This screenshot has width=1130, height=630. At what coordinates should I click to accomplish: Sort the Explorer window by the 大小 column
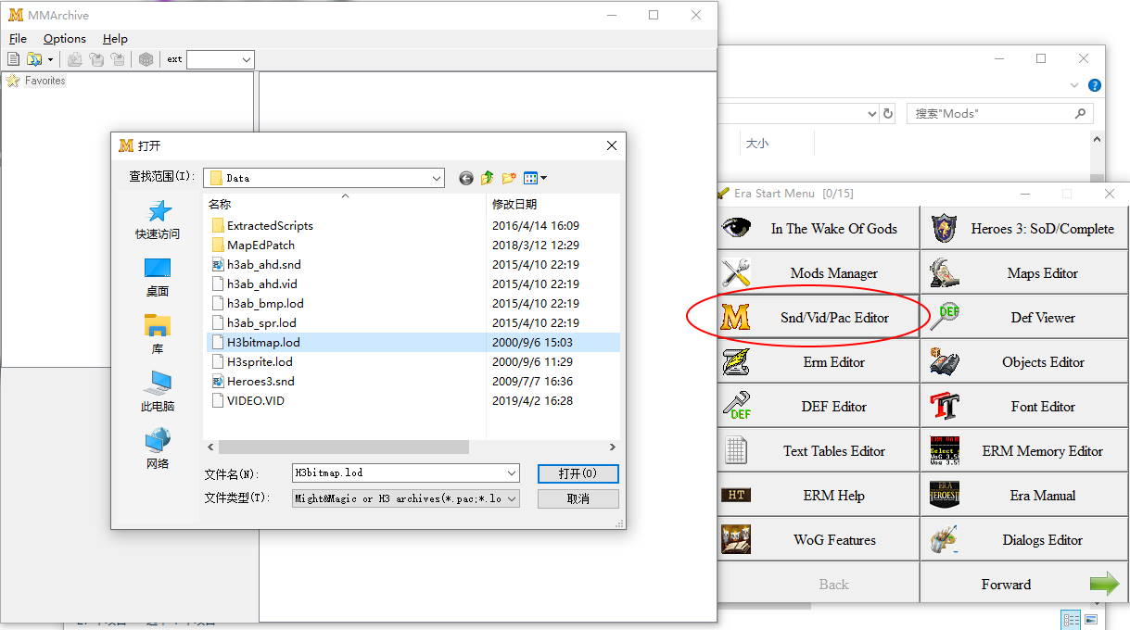tap(757, 144)
